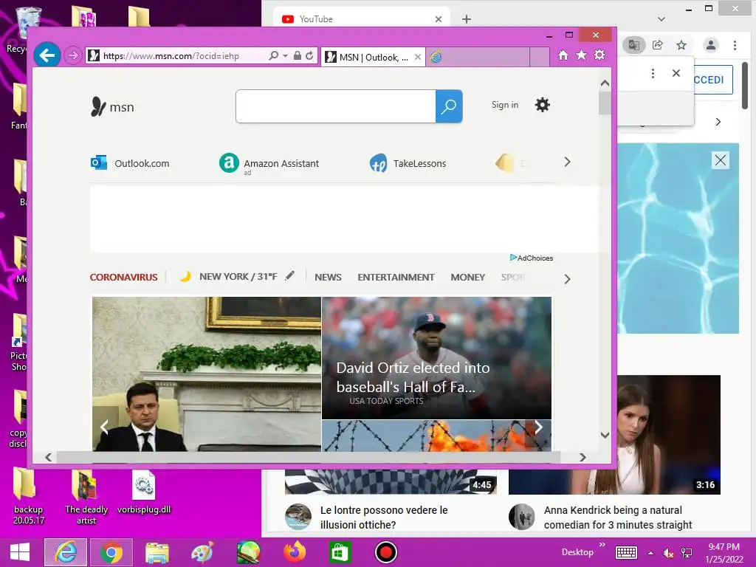Image resolution: width=756 pixels, height=567 pixels.
Task: Go to the previous MSN carousel slide
Action: (104, 427)
